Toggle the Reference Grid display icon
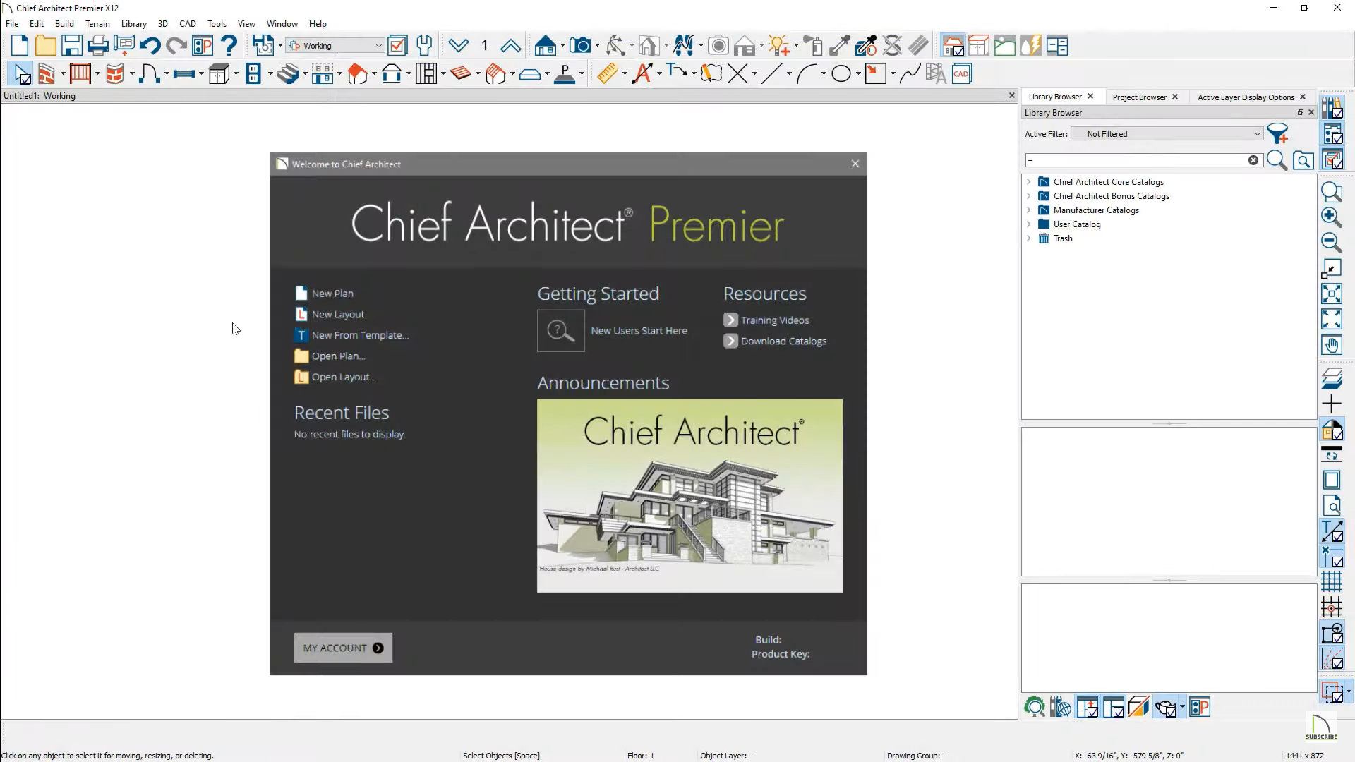 pyautogui.click(x=1332, y=581)
